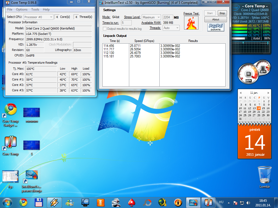Stop the IntelBurnTest run
The height and width of the screenshot is (208, 278).
point(222,13)
